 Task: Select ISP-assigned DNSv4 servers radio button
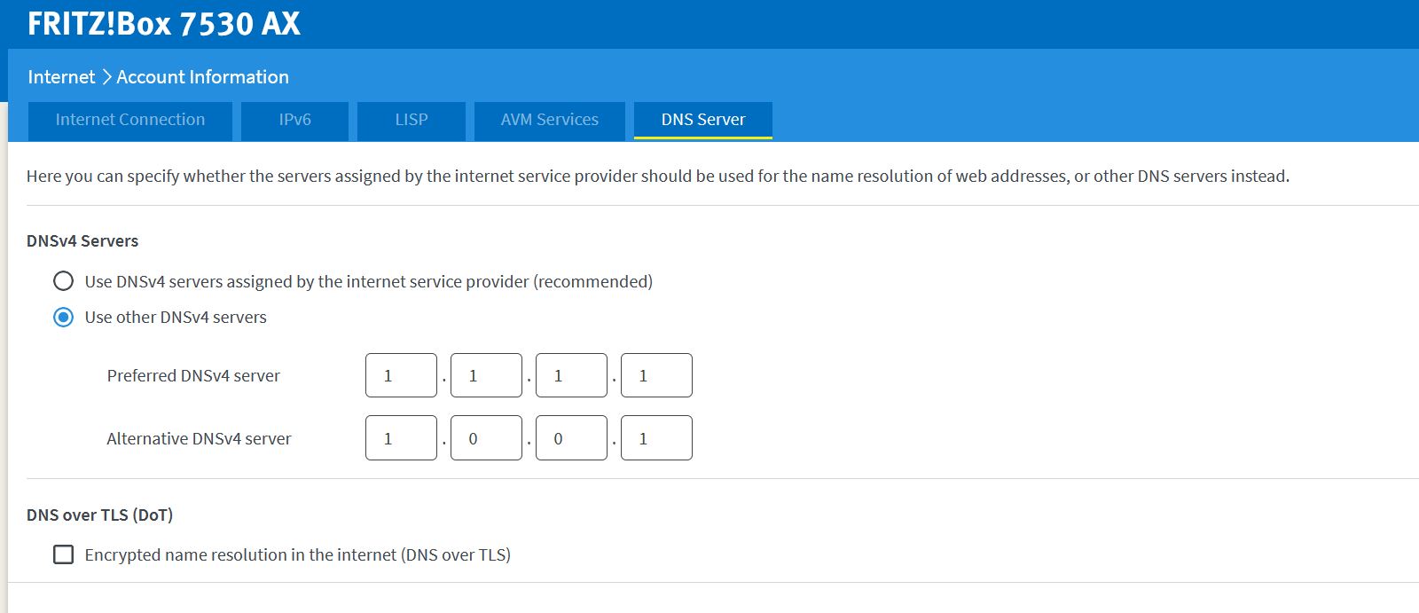click(64, 281)
